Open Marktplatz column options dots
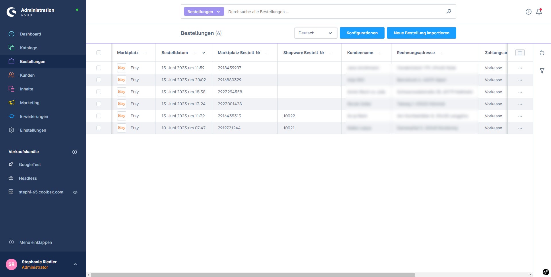551x277 pixels. pyautogui.click(x=145, y=53)
